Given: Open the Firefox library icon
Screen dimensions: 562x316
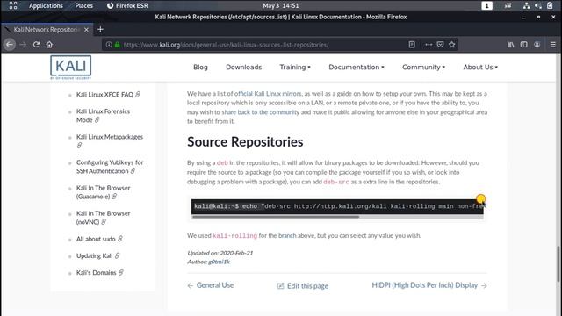Looking at the screenshot, I should pos(510,45).
